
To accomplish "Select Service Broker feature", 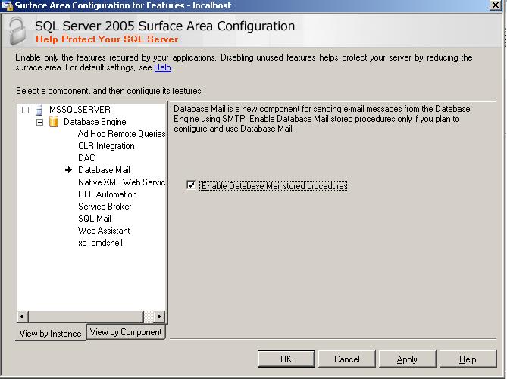I will (105, 207).
